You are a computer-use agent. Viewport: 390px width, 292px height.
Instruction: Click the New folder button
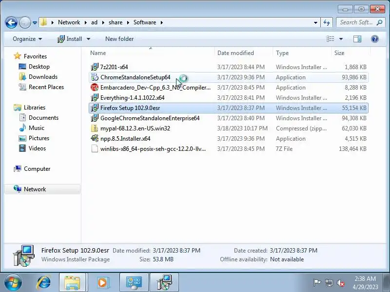click(119, 39)
